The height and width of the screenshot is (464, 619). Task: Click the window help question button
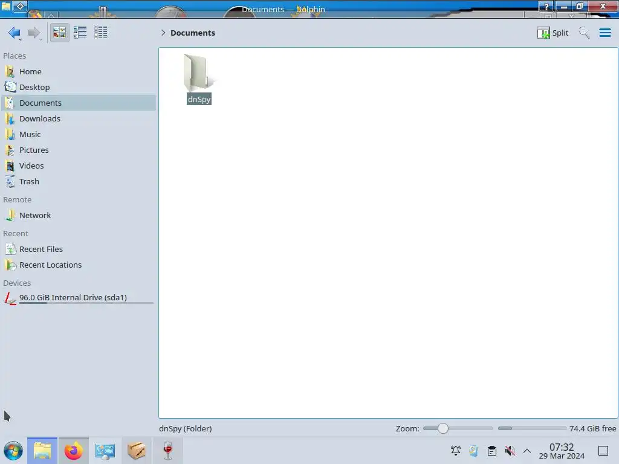(546, 6)
